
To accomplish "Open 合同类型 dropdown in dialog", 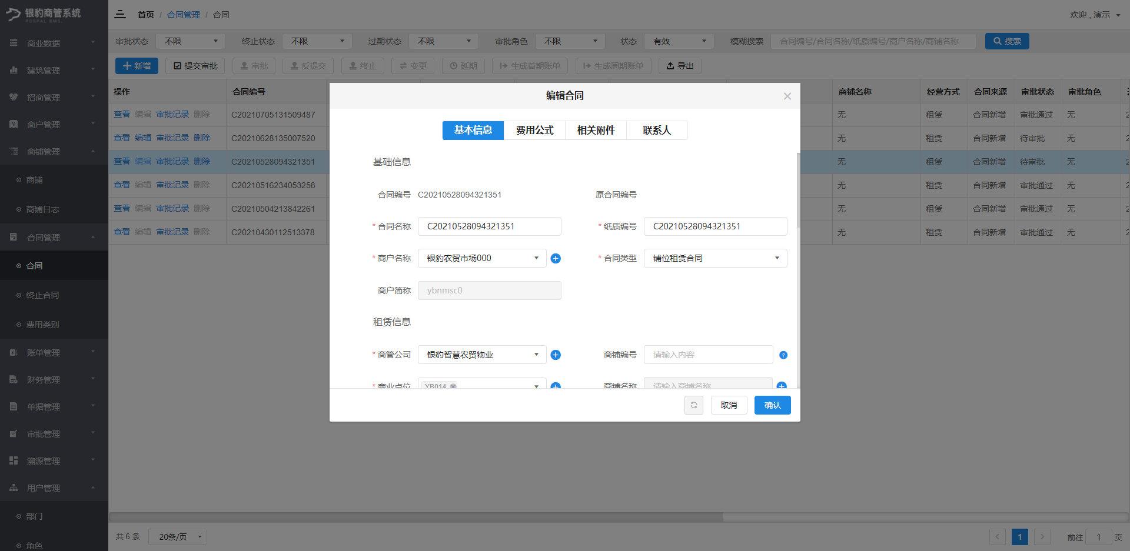I will 715,258.
